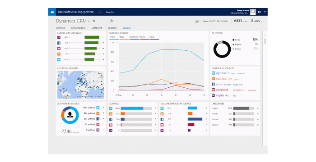Switch to the Conversations tab
This screenshot has width=316, height=162.
click(x=79, y=28)
